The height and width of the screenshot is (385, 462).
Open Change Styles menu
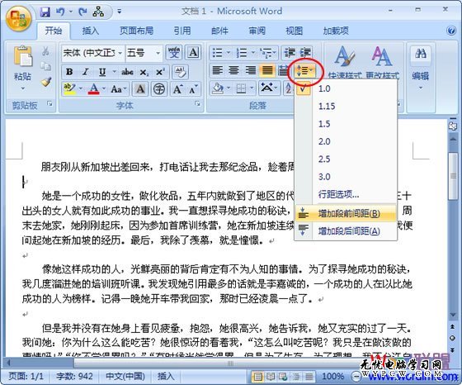pos(382,63)
